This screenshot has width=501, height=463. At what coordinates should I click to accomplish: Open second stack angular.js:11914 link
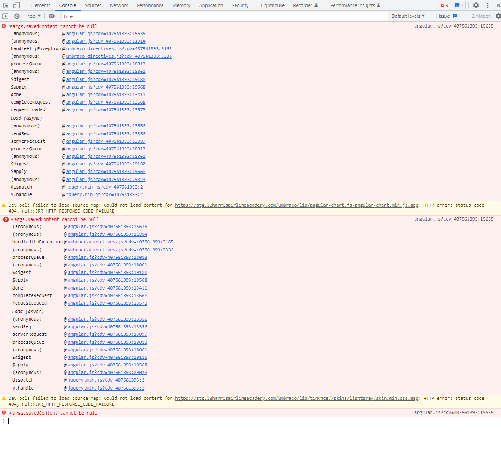coord(107,234)
